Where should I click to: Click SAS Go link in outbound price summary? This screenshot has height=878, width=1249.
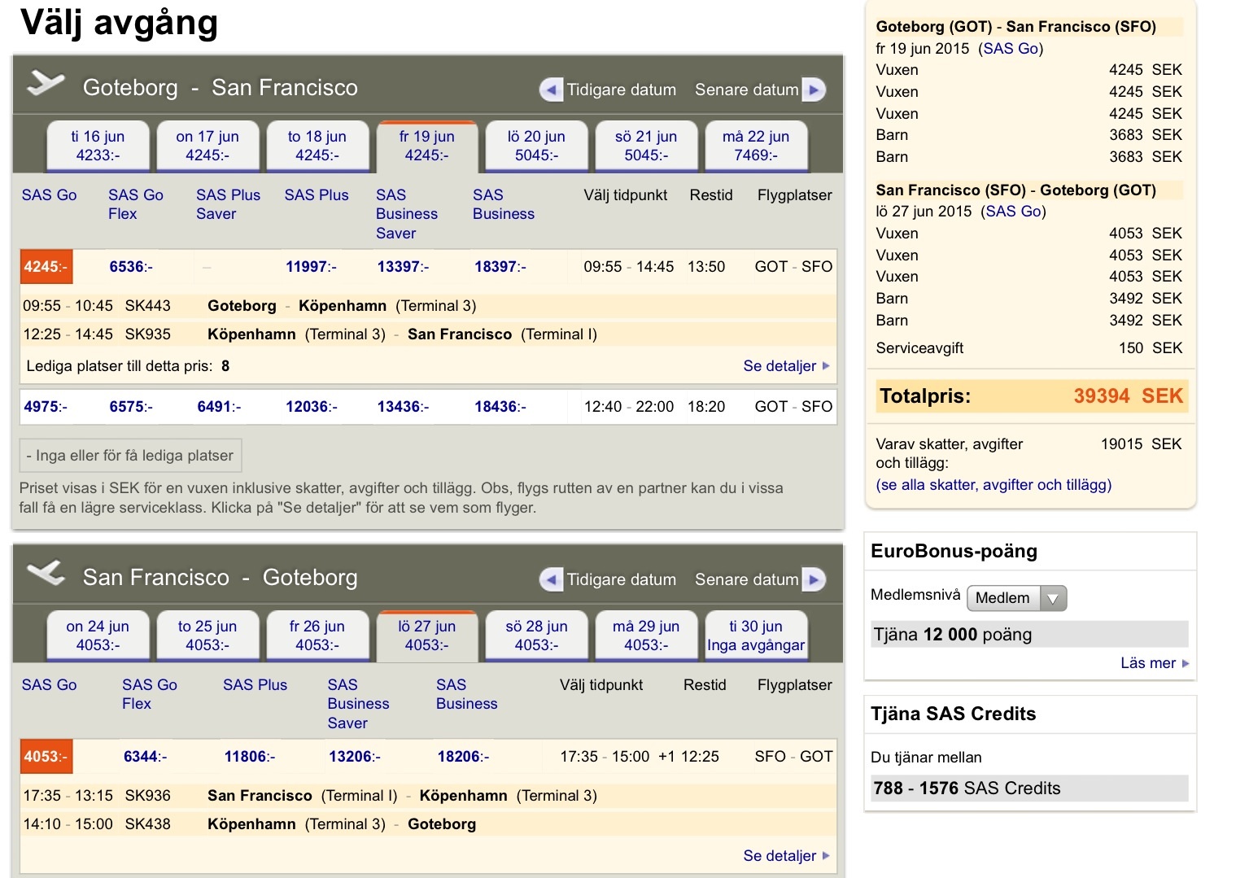click(1010, 49)
